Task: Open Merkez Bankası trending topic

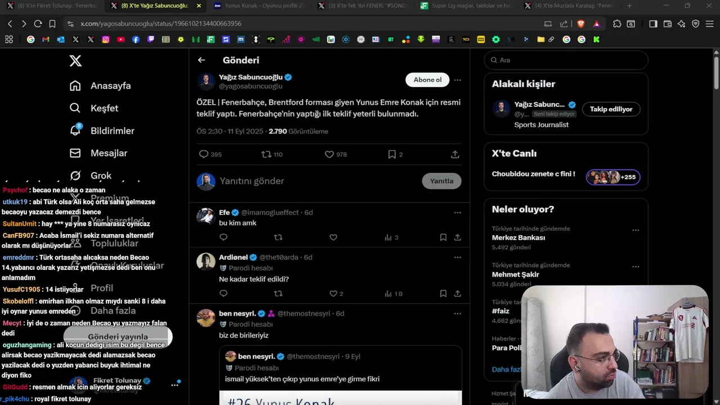Action: click(518, 238)
